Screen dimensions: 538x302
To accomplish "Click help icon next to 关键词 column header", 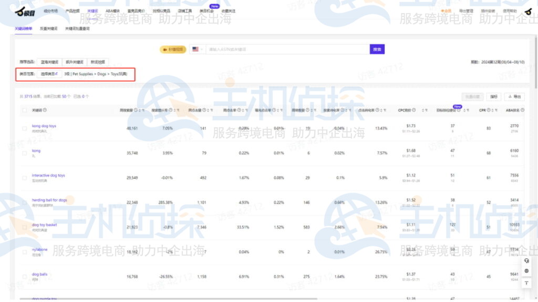I will point(45,110).
